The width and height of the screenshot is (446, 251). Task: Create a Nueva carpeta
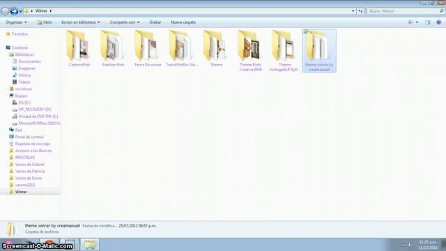click(x=183, y=22)
